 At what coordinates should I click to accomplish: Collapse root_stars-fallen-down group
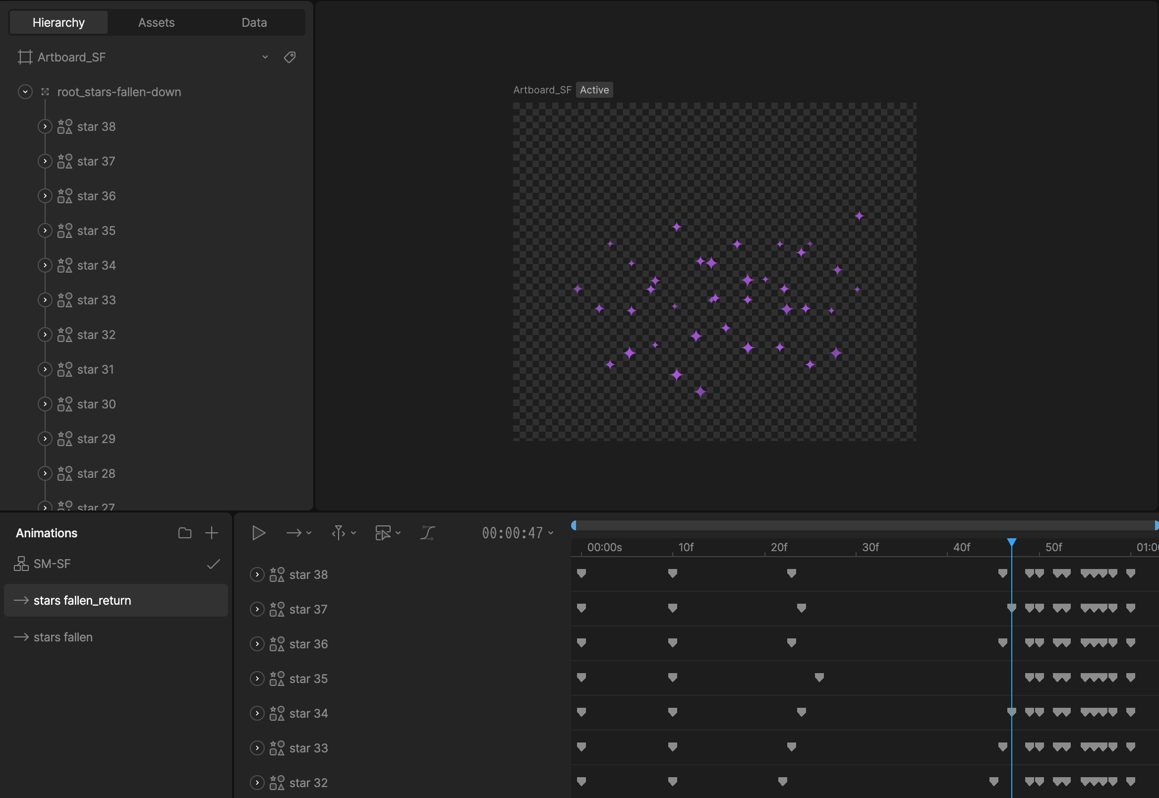pos(25,92)
